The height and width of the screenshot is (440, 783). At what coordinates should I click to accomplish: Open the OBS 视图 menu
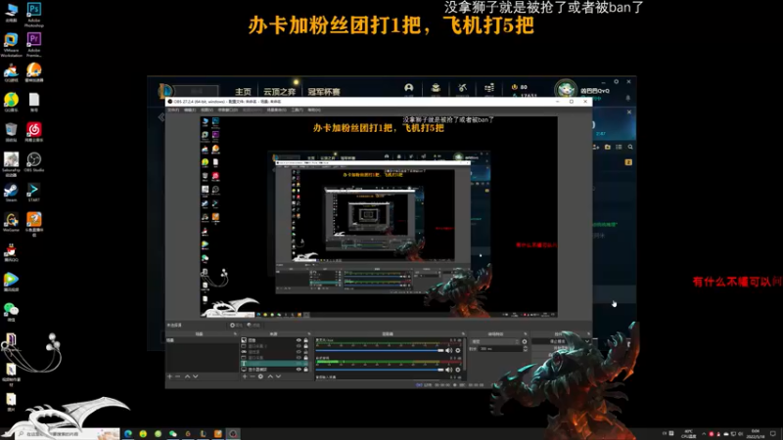[x=207, y=110]
